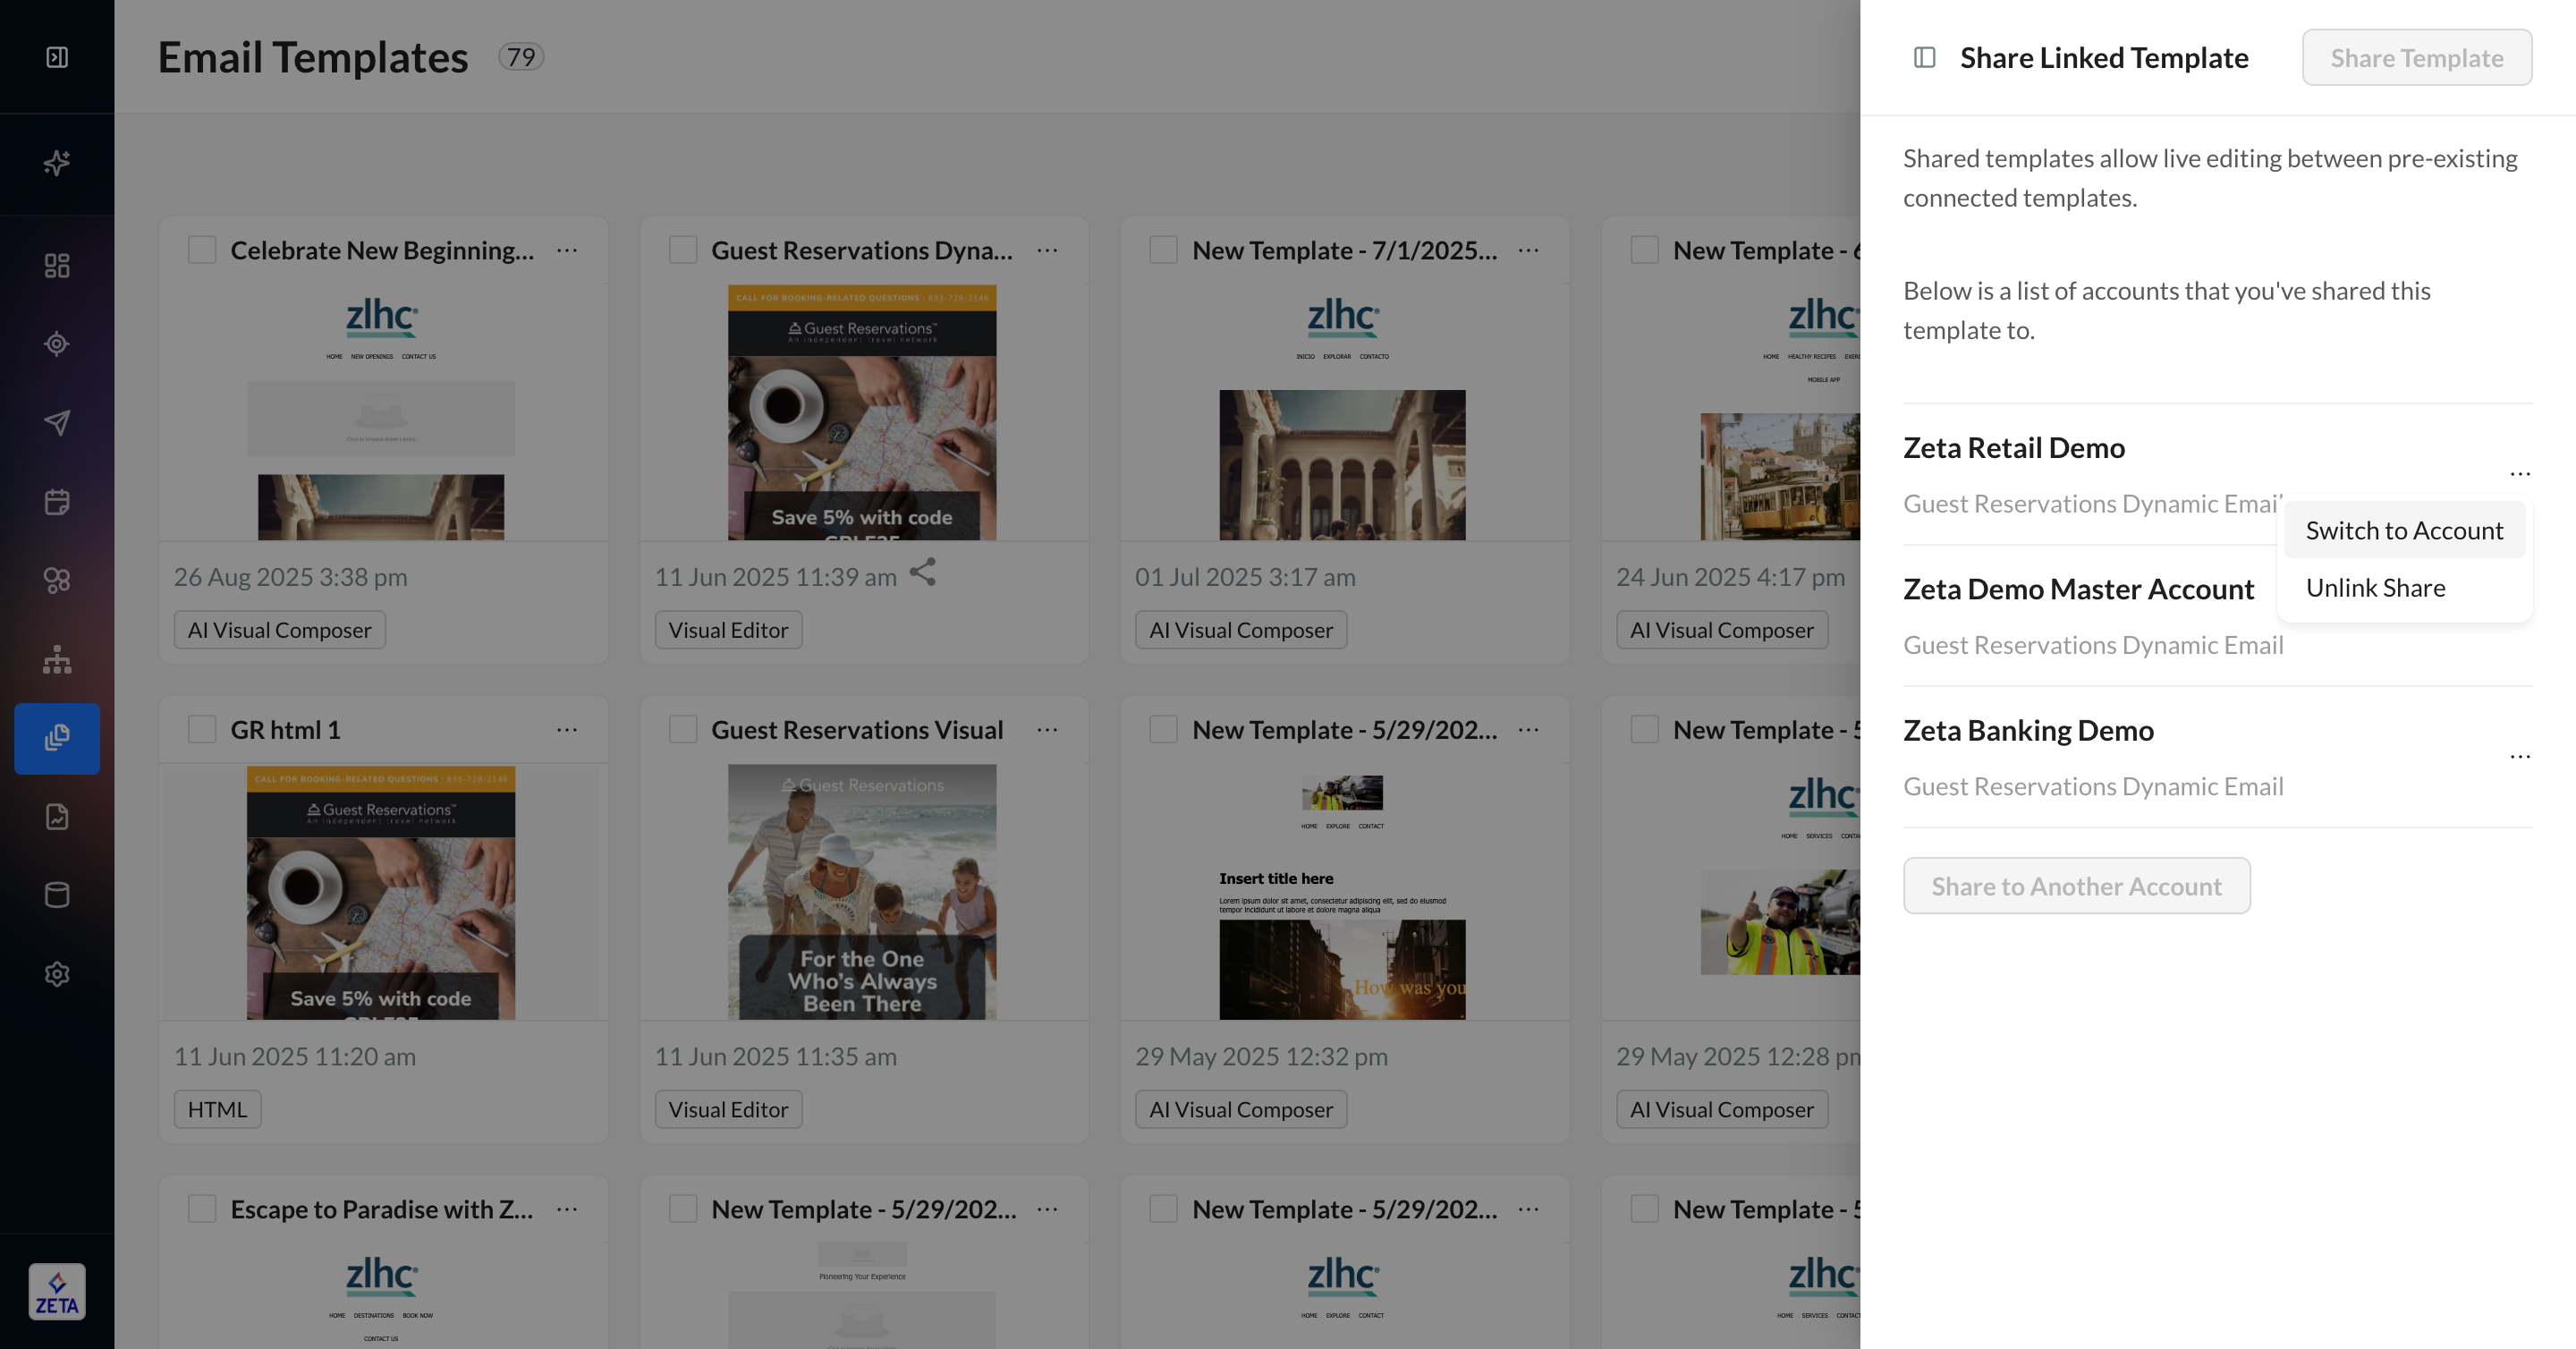Open the calendar icon in sidebar

[x=57, y=501]
